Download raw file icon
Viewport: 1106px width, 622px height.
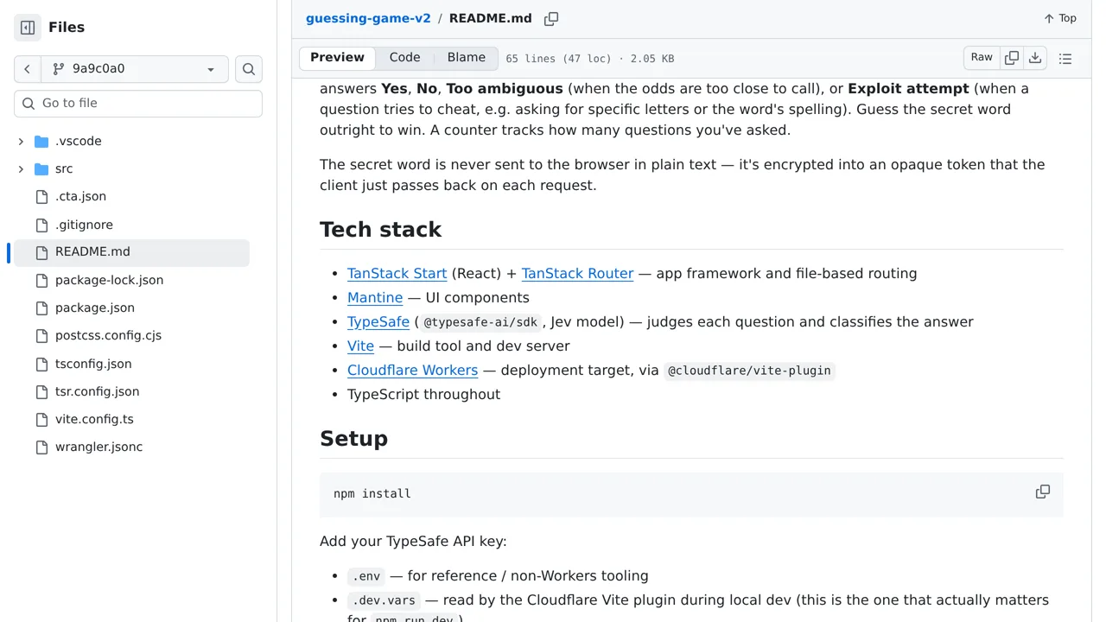(1035, 58)
